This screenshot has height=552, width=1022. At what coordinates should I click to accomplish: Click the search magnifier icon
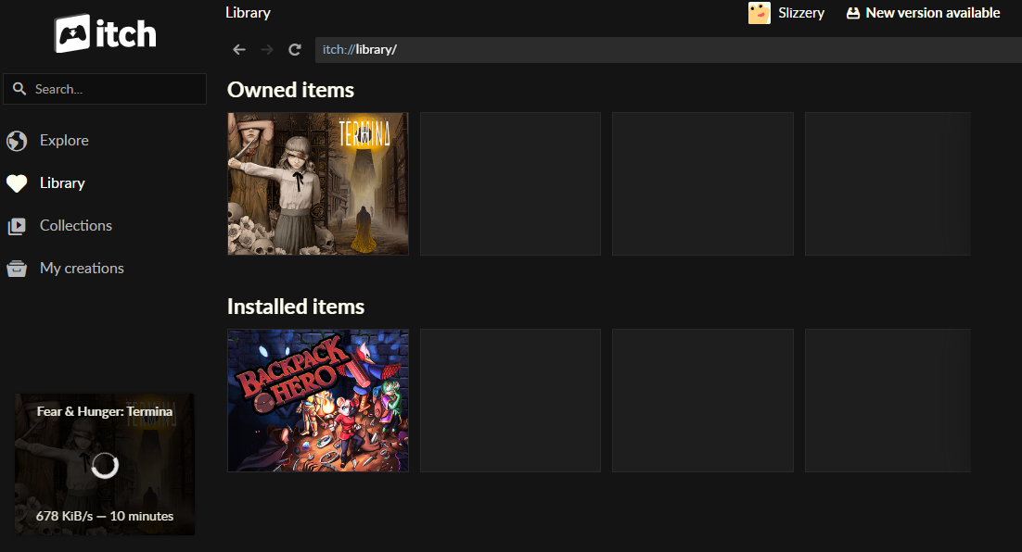[19, 89]
